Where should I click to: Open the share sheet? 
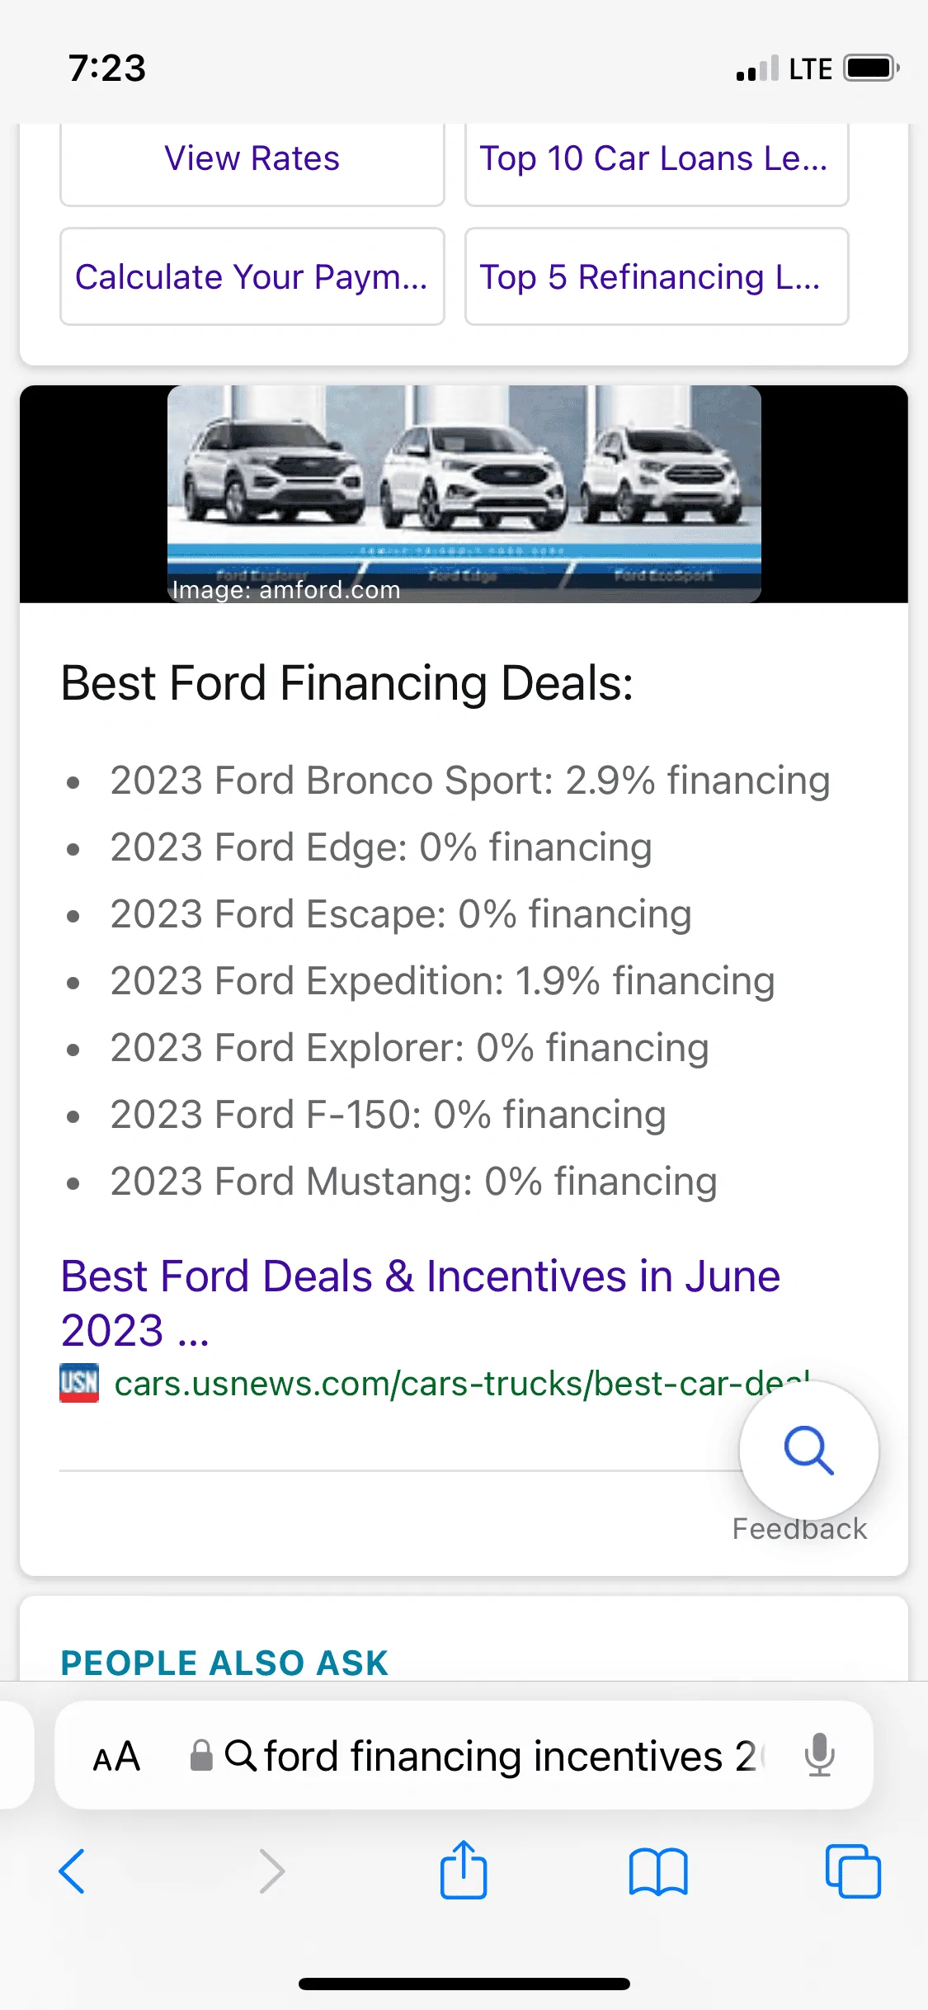pyautogui.click(x=464, y=1871)
